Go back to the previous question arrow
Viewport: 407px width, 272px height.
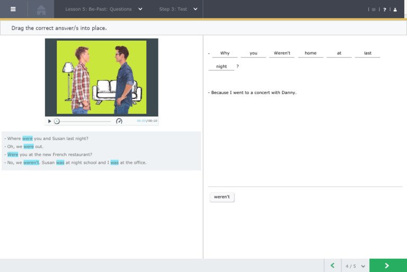click(x=332, y=266)
